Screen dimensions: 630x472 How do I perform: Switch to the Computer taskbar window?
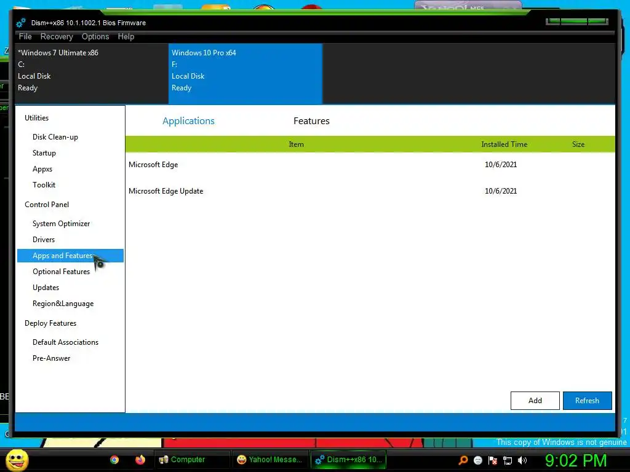point(192,460)
